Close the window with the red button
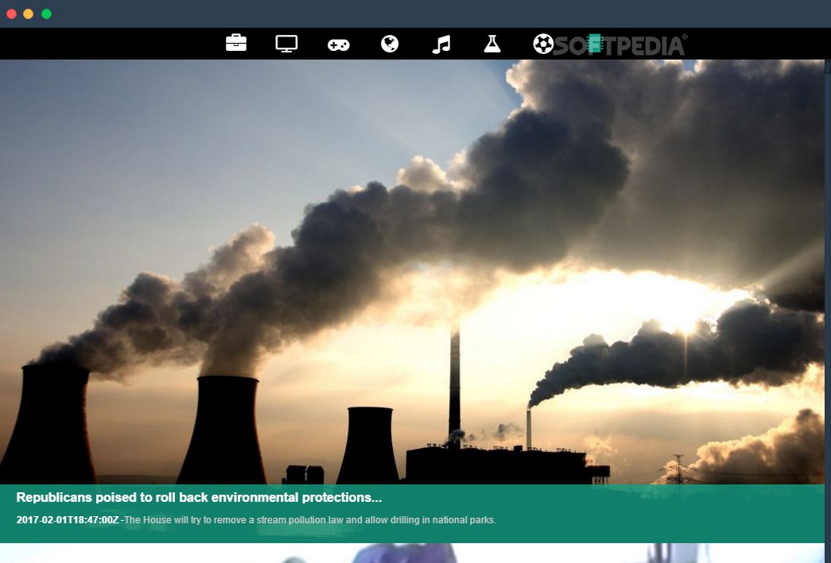This screenshot has height=563, width=831. [x=11, y=13]
